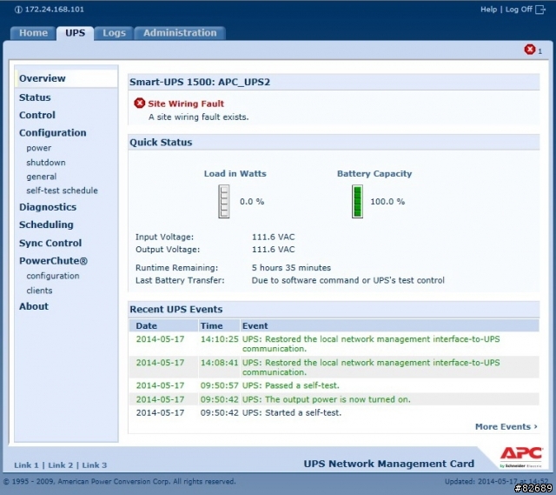Click the Site Wiring Fault error icon
The width and height of the screenshot is (556, 495).
(139, 104)
